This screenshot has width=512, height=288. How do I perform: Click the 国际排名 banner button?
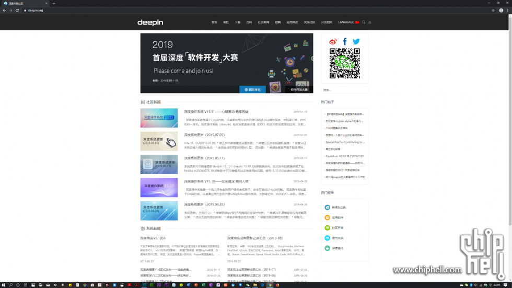coord(252,89)
